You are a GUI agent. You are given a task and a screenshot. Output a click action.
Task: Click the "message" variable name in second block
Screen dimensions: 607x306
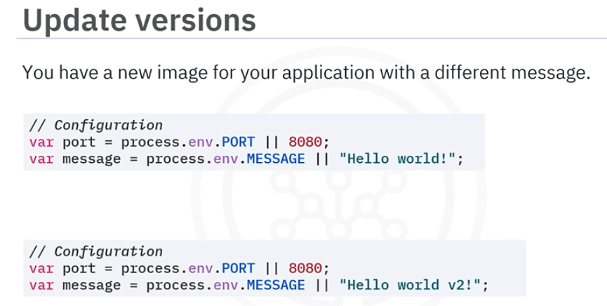click(91, 285)
